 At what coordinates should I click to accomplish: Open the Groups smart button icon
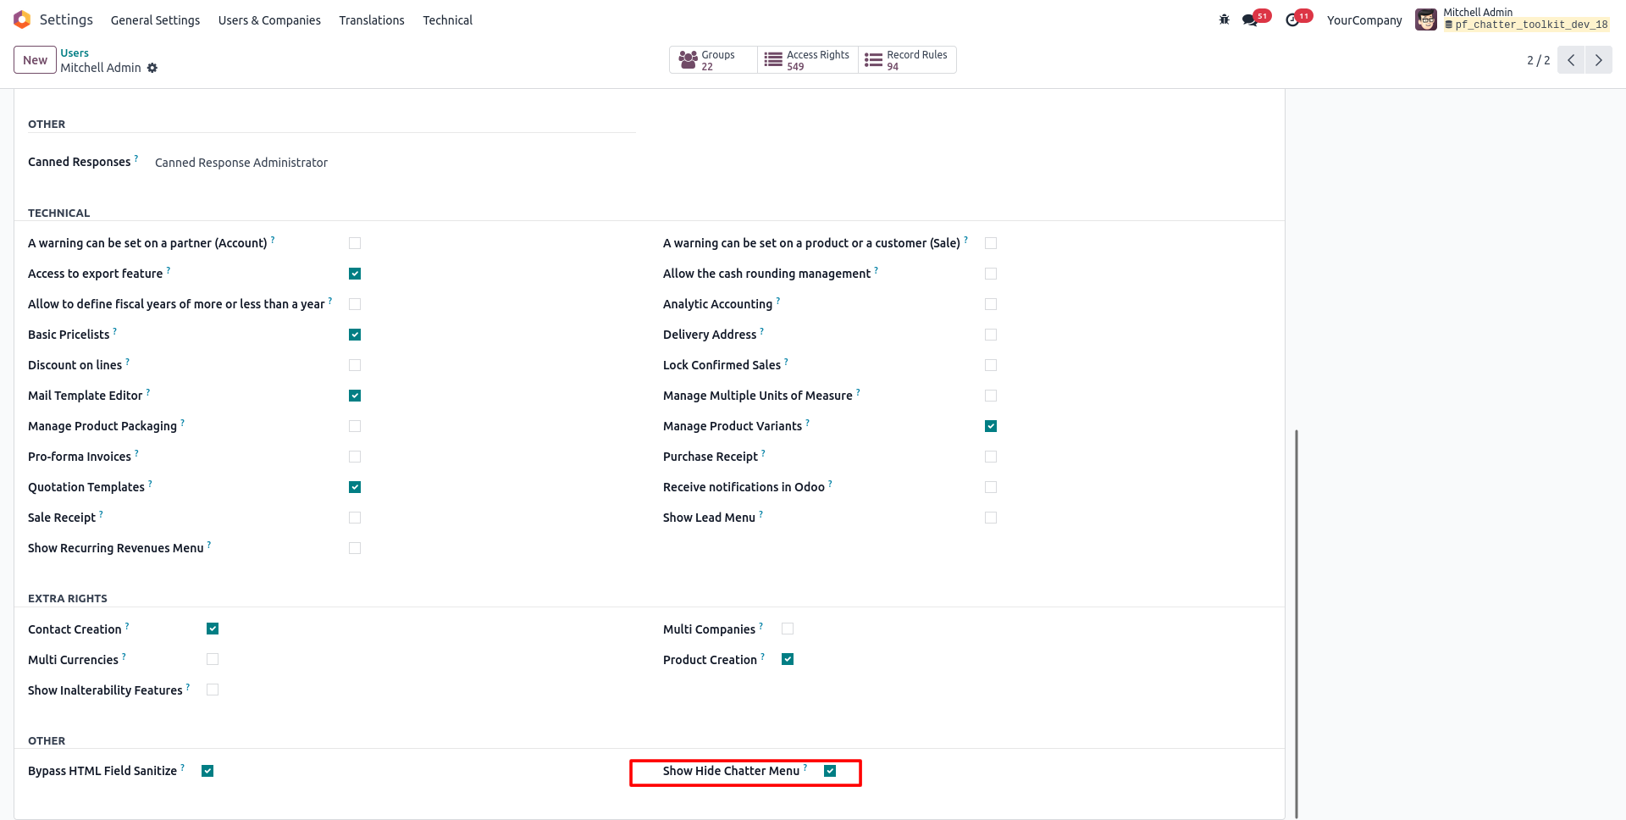click(688, 60)
